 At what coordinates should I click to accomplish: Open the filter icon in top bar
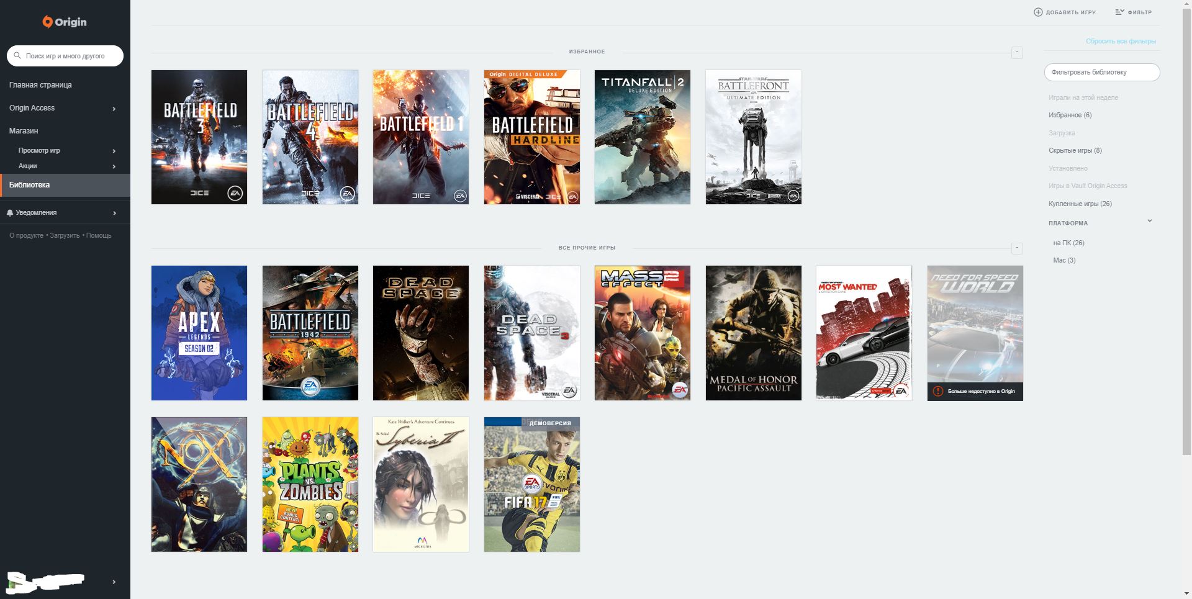[x=1119, y=12]
